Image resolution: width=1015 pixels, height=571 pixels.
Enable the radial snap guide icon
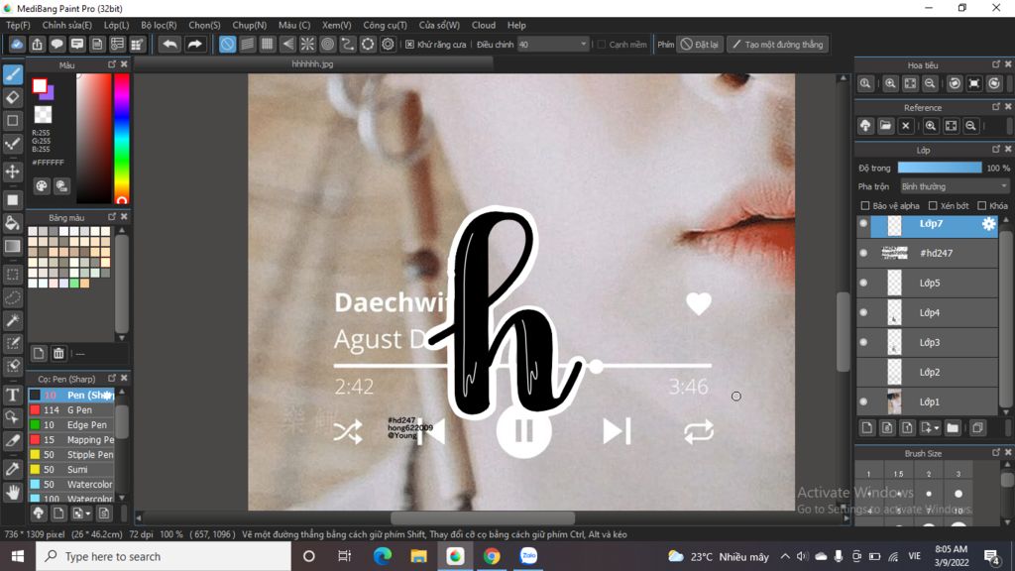[307, 44]
